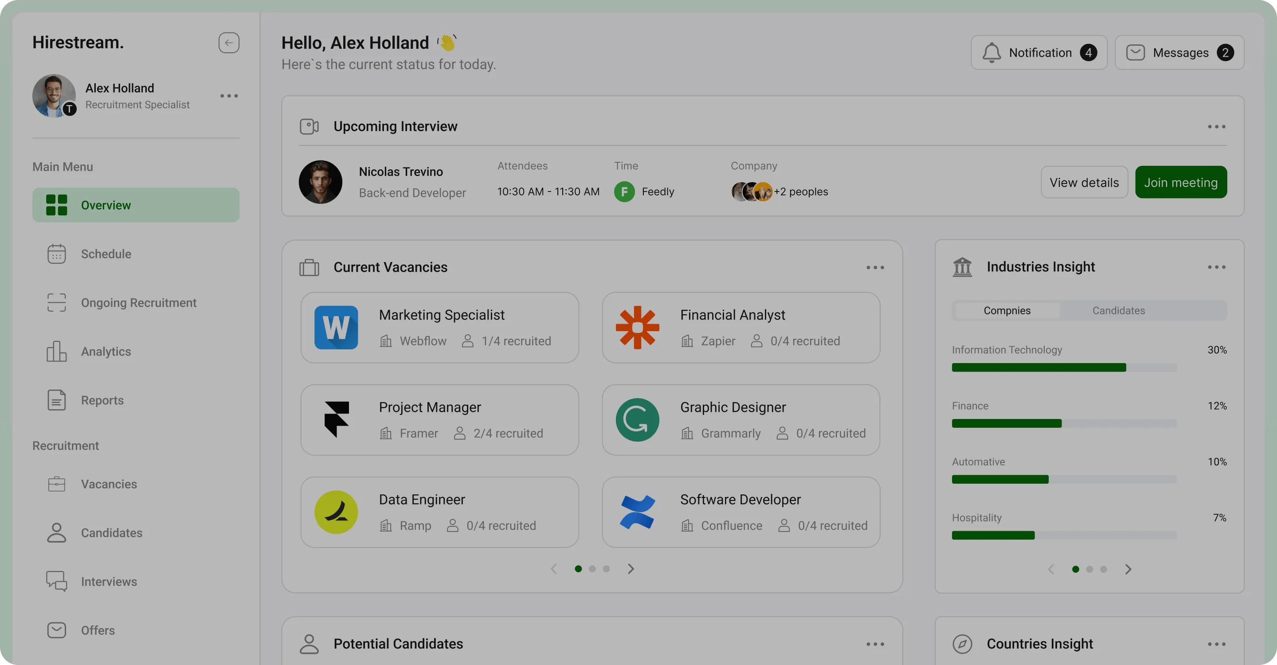
Task: Click the Information Technology progress bar
Action: point(1063,368)
